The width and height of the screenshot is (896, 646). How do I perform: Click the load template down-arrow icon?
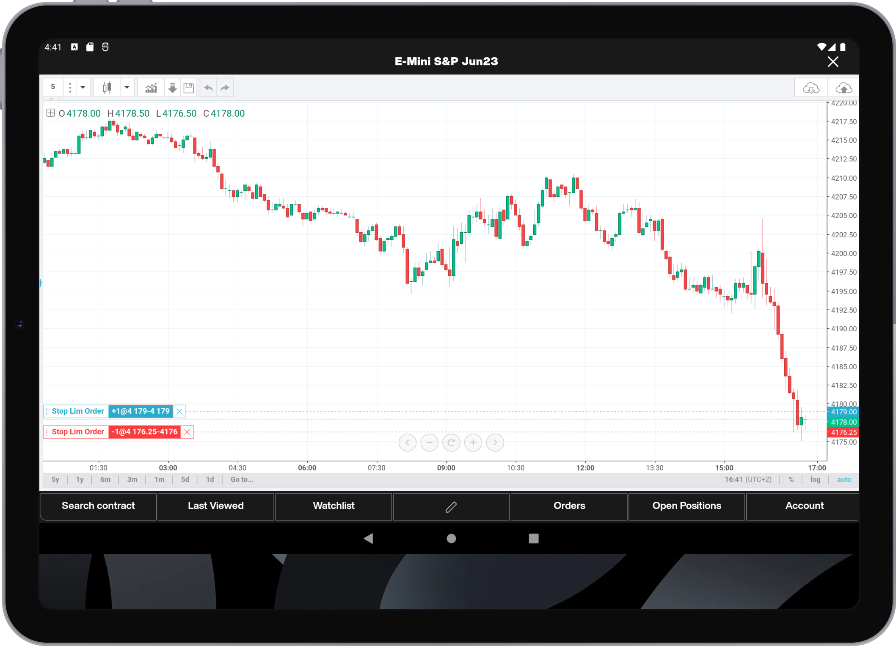point(172,87)
